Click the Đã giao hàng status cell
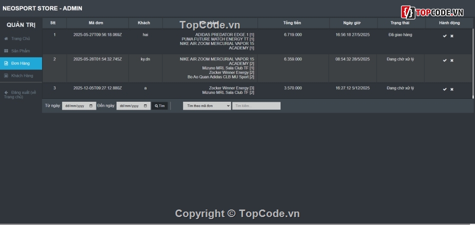The image size is (475, 225). tap(400, 35)
